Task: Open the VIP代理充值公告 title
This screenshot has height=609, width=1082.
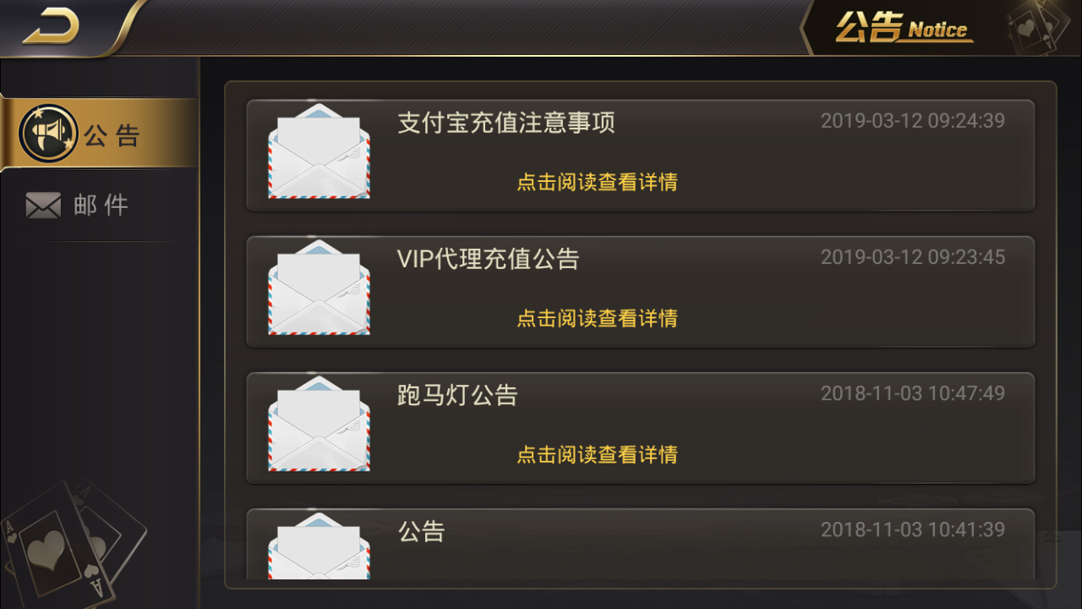Action: click(488, 259)
